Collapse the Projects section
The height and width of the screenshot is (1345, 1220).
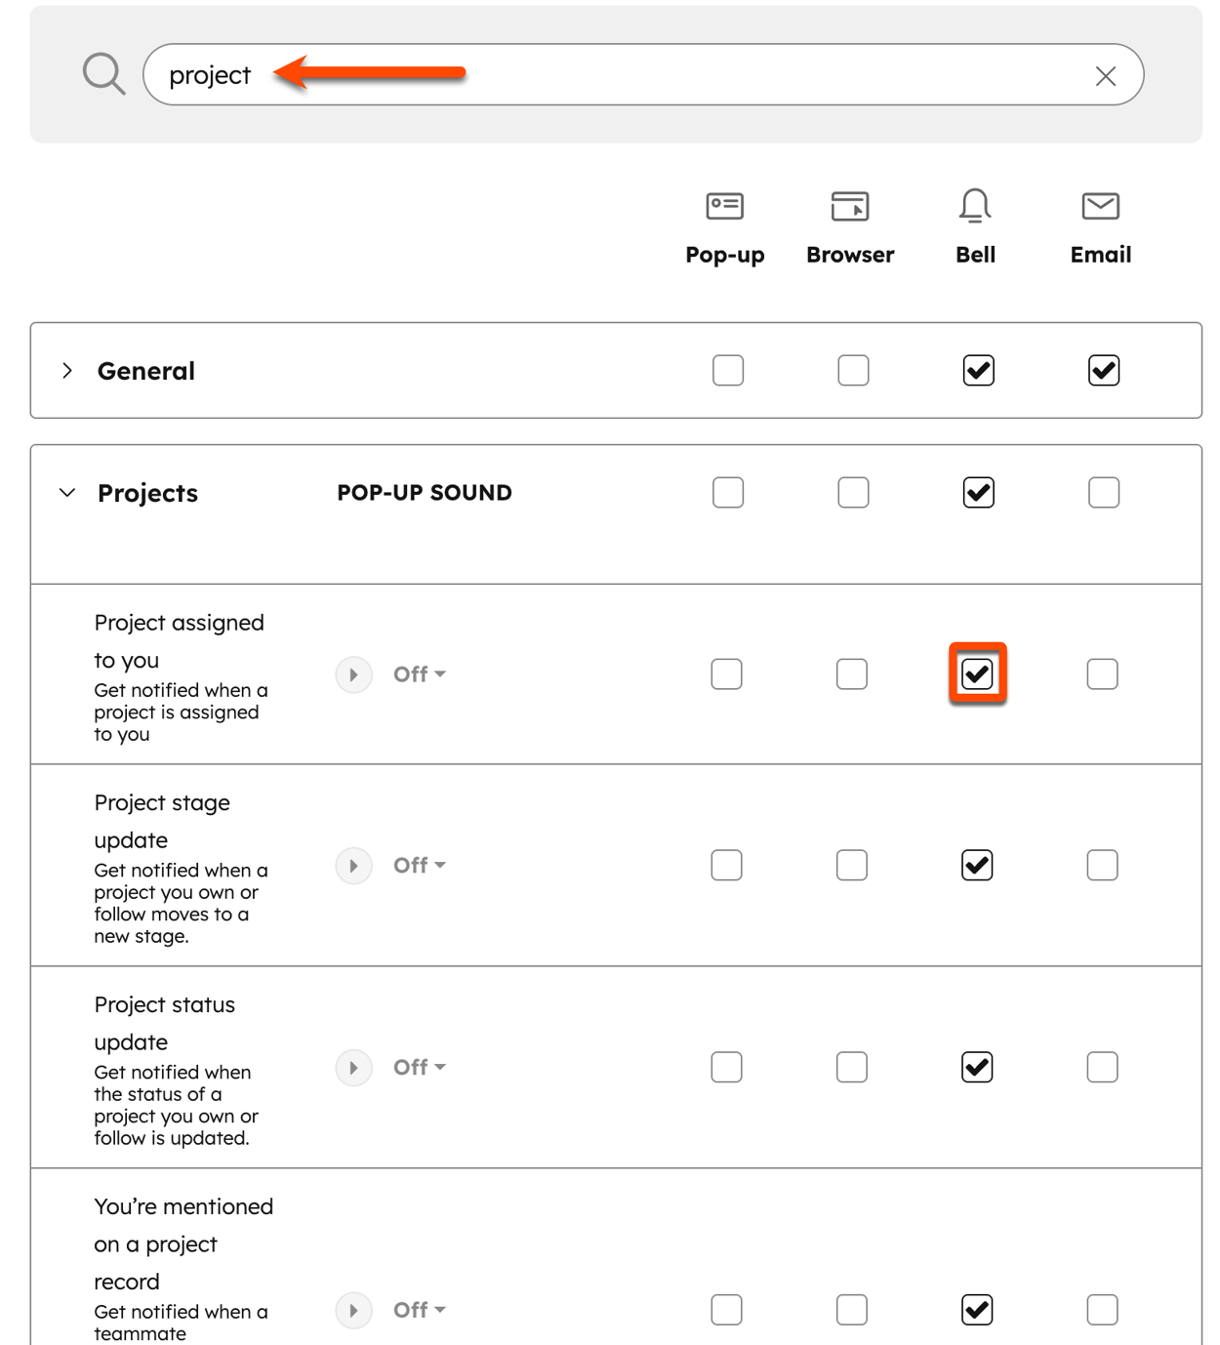pos(67,493)
